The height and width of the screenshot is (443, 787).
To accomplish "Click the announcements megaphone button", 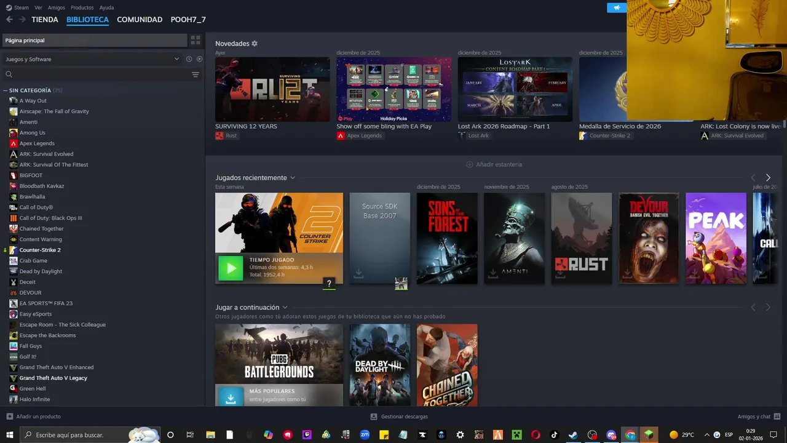I will pos(616,7).
